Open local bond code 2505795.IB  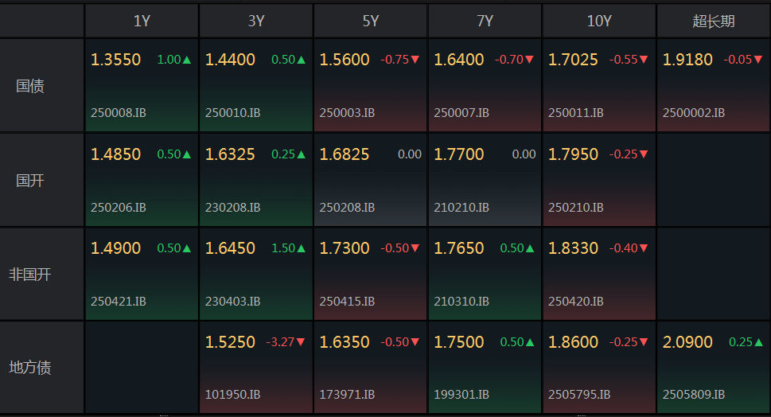[x=579, y=395]
